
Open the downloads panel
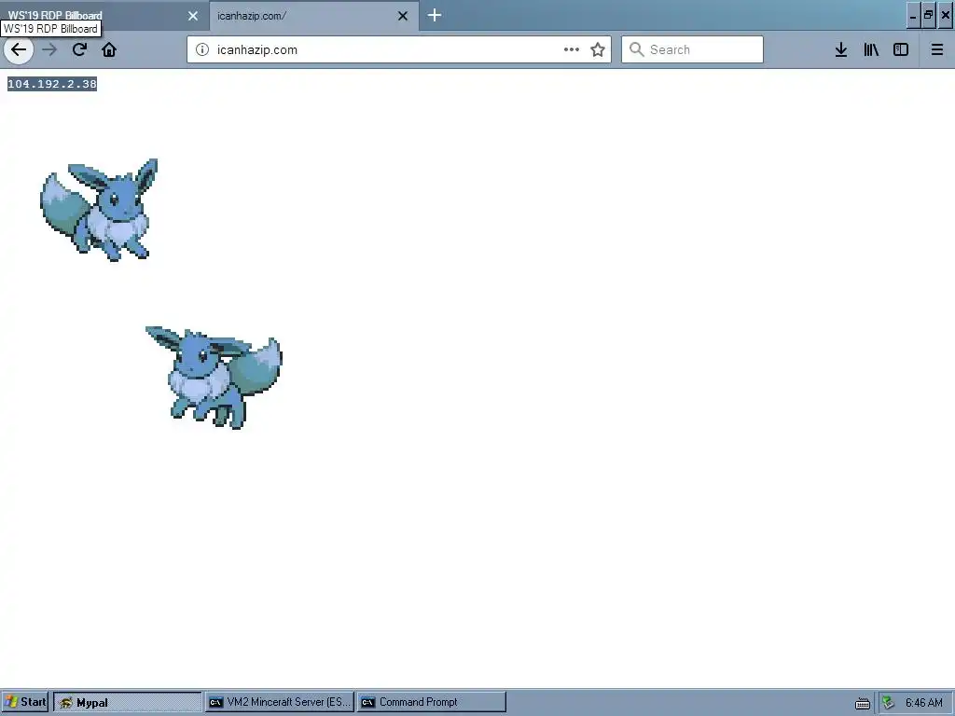(x=841, y=50)
